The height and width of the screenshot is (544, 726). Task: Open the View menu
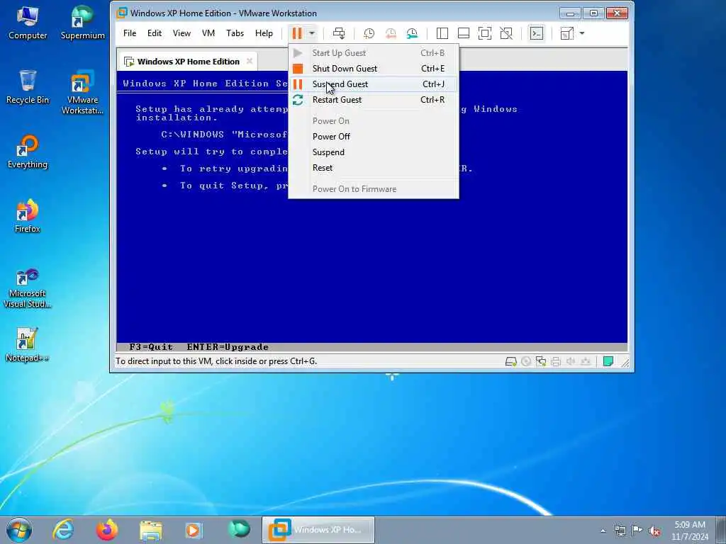click(x=181, y=33)
